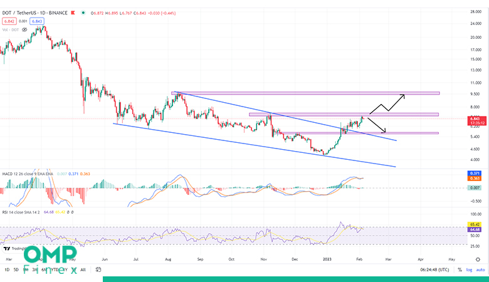This screenshot has height=282, width=489.
Task: Click the 2023 label on time axis
Action: pos(327,259)
